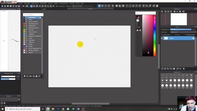This screenshot has height=111, width=197.
Task: Click the first icon in brush panel footer
Action: (25, 76)
